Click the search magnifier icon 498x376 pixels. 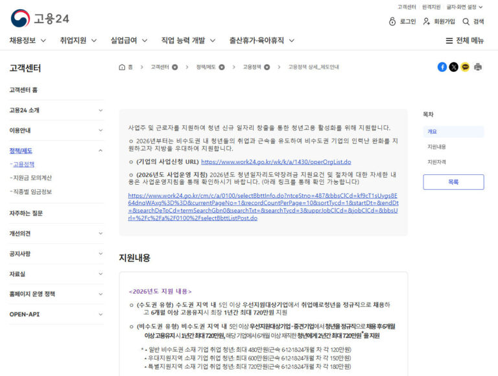pyautogui.click(x=466, y=21)
